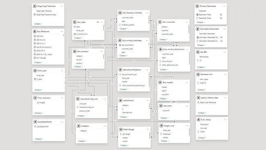
Task: Click the post_invoice_deductions table icon
Action: coord(160,49)
